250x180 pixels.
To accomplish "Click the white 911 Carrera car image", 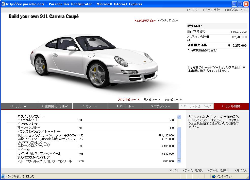I will pyautogui.click(x=94, y=61).
